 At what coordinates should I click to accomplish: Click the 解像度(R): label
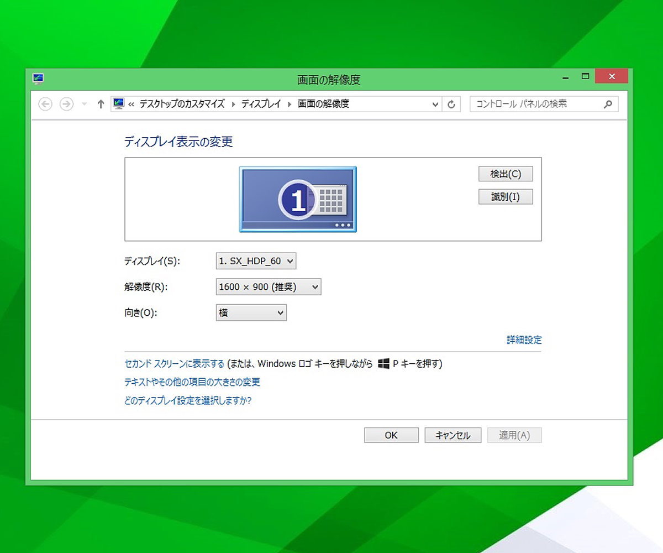point(146,287)
